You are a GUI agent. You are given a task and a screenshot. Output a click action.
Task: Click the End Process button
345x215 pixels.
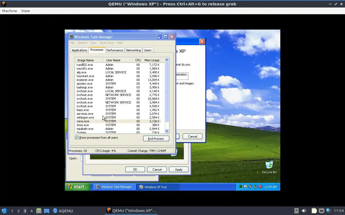click(x=156, y=139)
